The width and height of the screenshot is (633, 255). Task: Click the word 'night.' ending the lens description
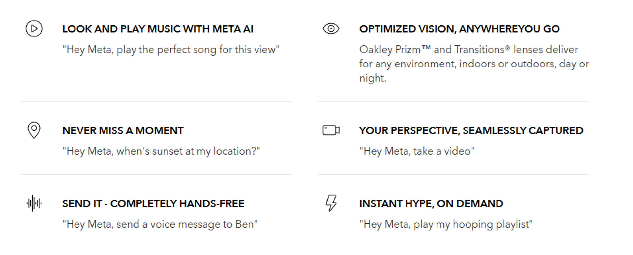(x=373, y=78)
